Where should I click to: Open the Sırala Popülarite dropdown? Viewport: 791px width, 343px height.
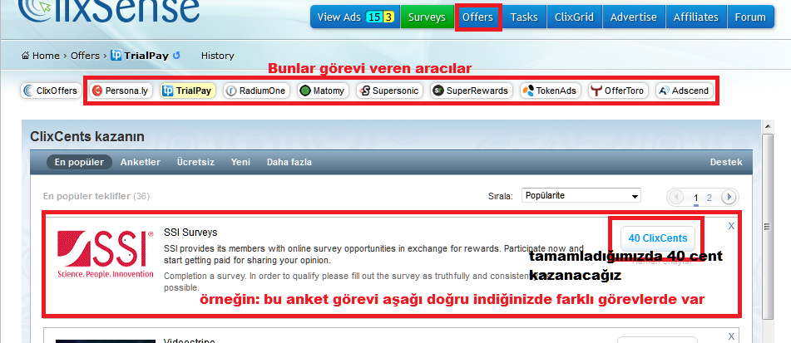[x=581, y=195]
